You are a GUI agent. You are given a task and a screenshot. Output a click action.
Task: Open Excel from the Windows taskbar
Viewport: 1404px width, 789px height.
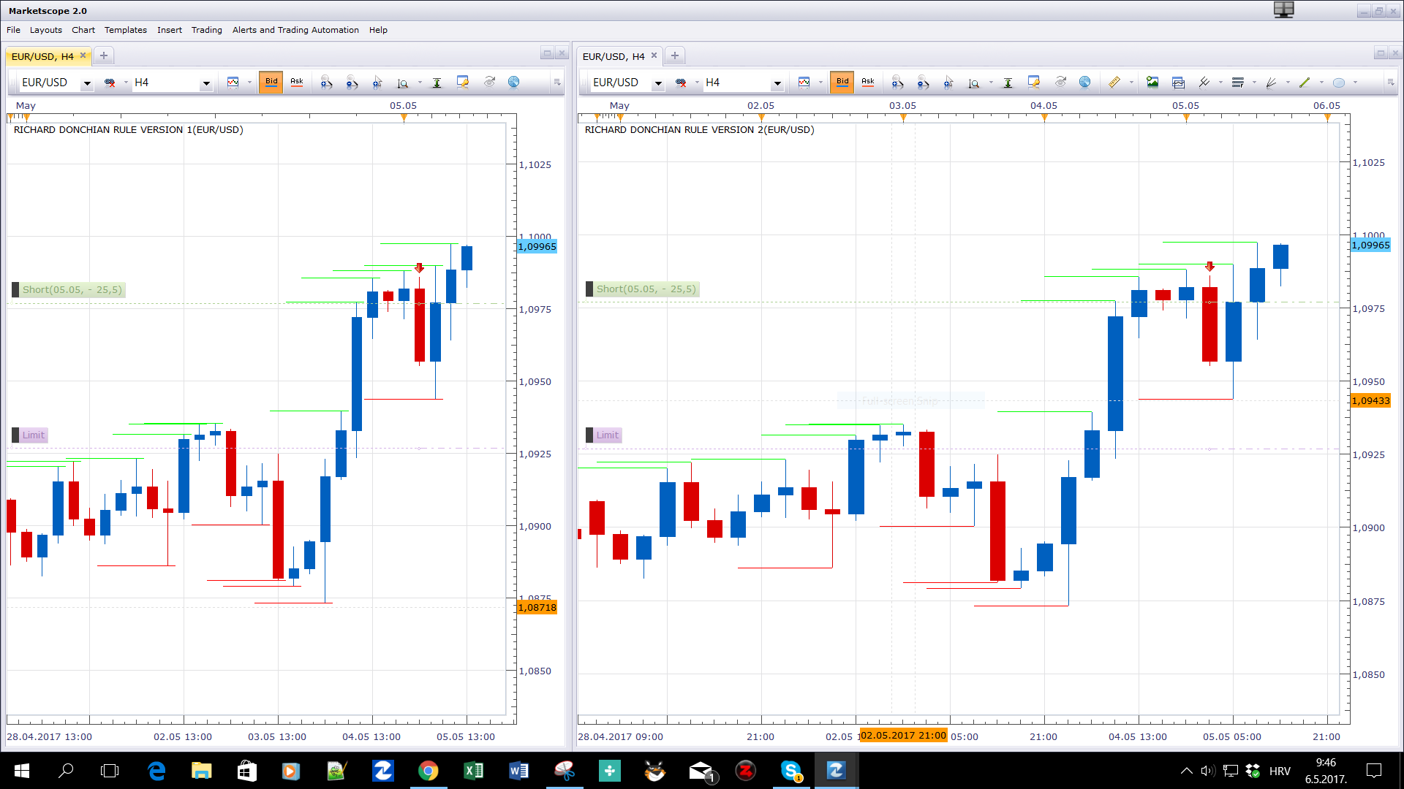(473, 770)
